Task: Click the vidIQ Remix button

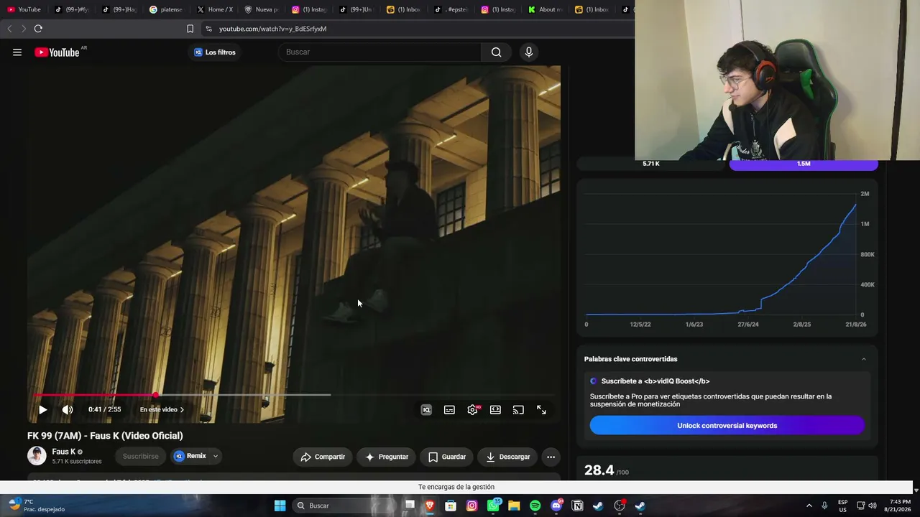Action: tap(190, 456)
